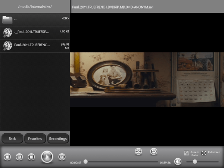This screenshot has width=224, height=168.
Task: Click the record button
Action: coord(7,157)
